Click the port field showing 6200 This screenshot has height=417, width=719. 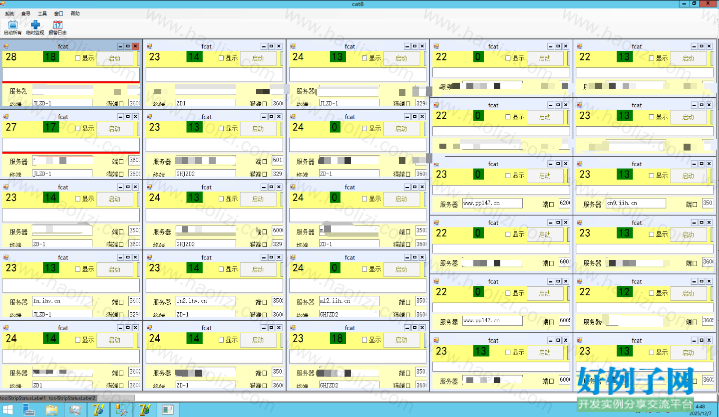click(565, 203)
